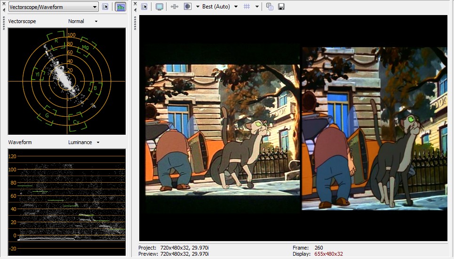Grab the scopes panel dotted grip handle
Image resolution: width=454 pixels, height=259 pixels.
(4, 23)
